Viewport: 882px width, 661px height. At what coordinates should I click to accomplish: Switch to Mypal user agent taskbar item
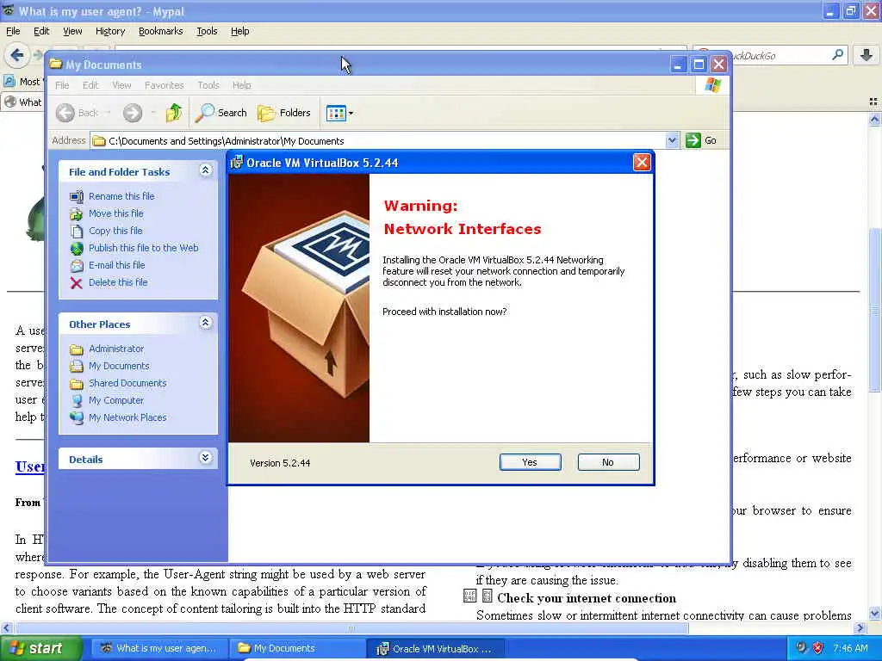pos(159,649)
